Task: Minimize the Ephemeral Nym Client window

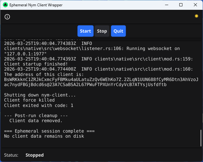Action: 166,5
